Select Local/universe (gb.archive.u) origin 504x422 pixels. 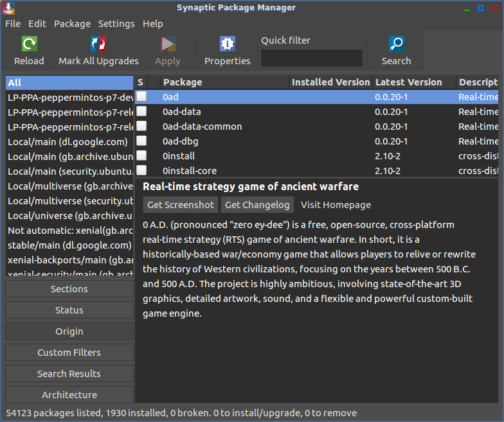click(x=69, y=216)
